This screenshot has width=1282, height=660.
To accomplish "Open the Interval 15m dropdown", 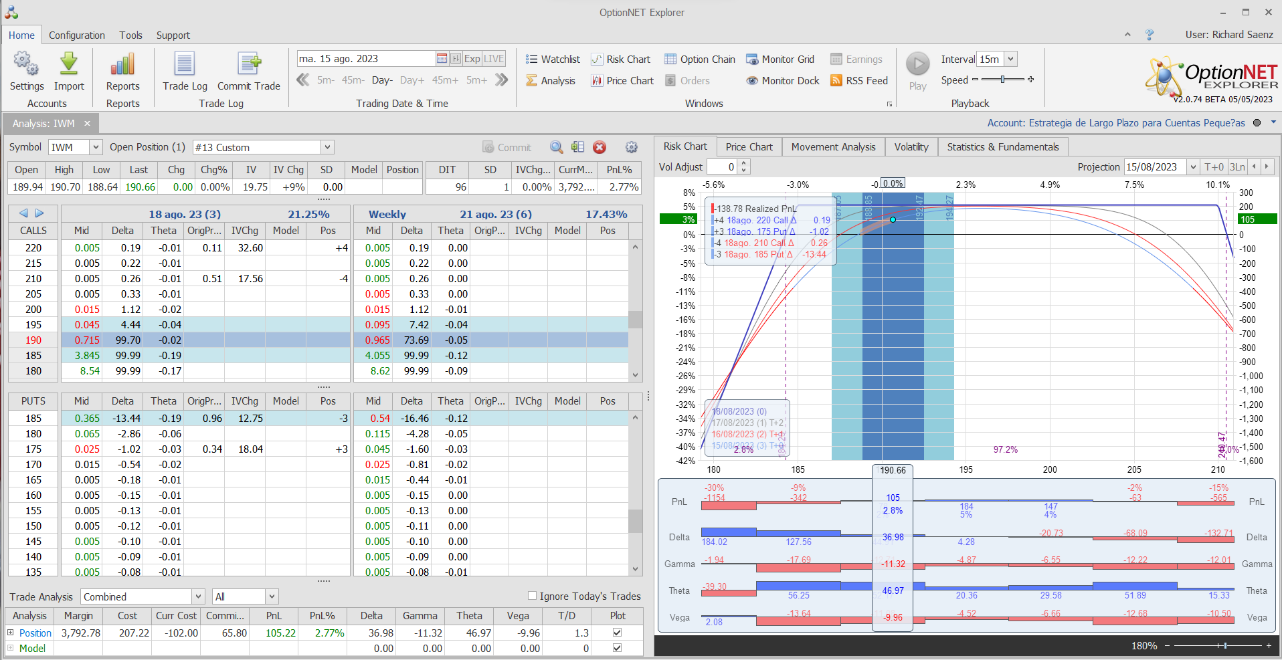I will [1010, 59].
